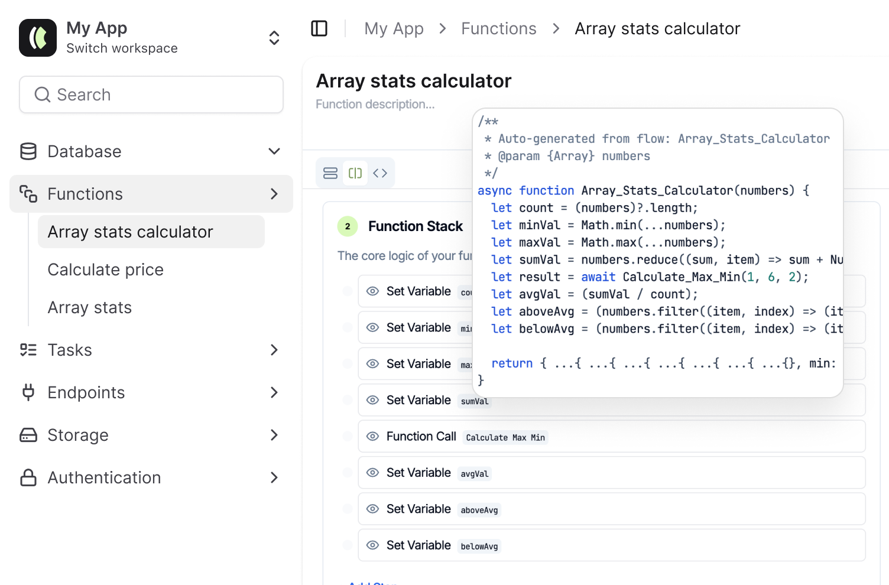Screen dimensions: 889x585
Task: Select the Calculate Max Min tag
Action: [505, 437]
